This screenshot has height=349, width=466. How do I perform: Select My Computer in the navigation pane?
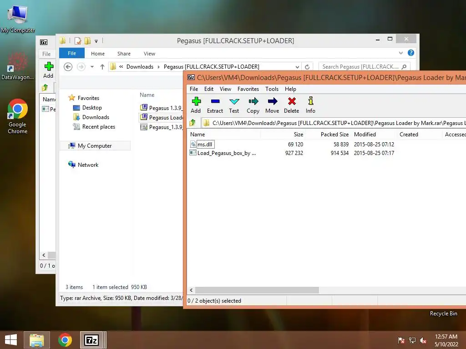pos(95,146)
